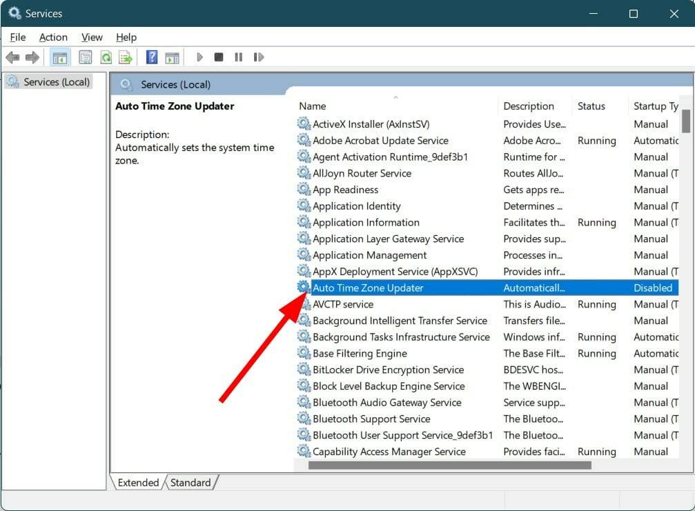The height and width of the screenshot is (511, 695).
Task: Click the Properties toolbar icon
Action: (x=85, y=57)
